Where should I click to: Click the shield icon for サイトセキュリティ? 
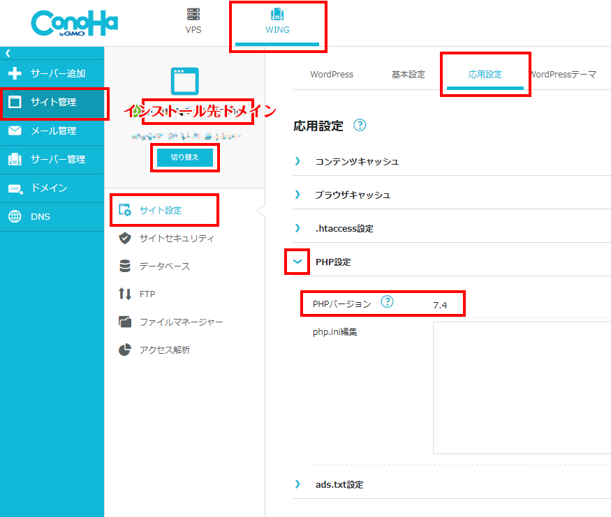click(x=125, y=238)
